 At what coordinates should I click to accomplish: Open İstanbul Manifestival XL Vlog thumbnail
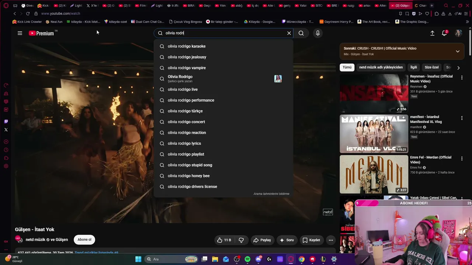point(374,134)
